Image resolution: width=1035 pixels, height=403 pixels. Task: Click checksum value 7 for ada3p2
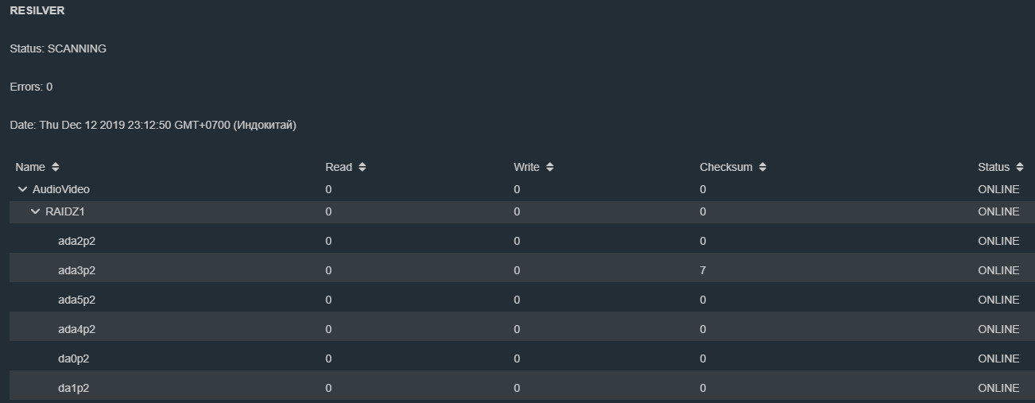coord(703,270)
